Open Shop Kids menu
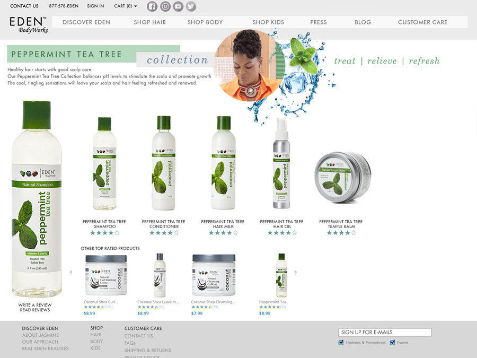 pyautogui.click(x=268, y=22)
